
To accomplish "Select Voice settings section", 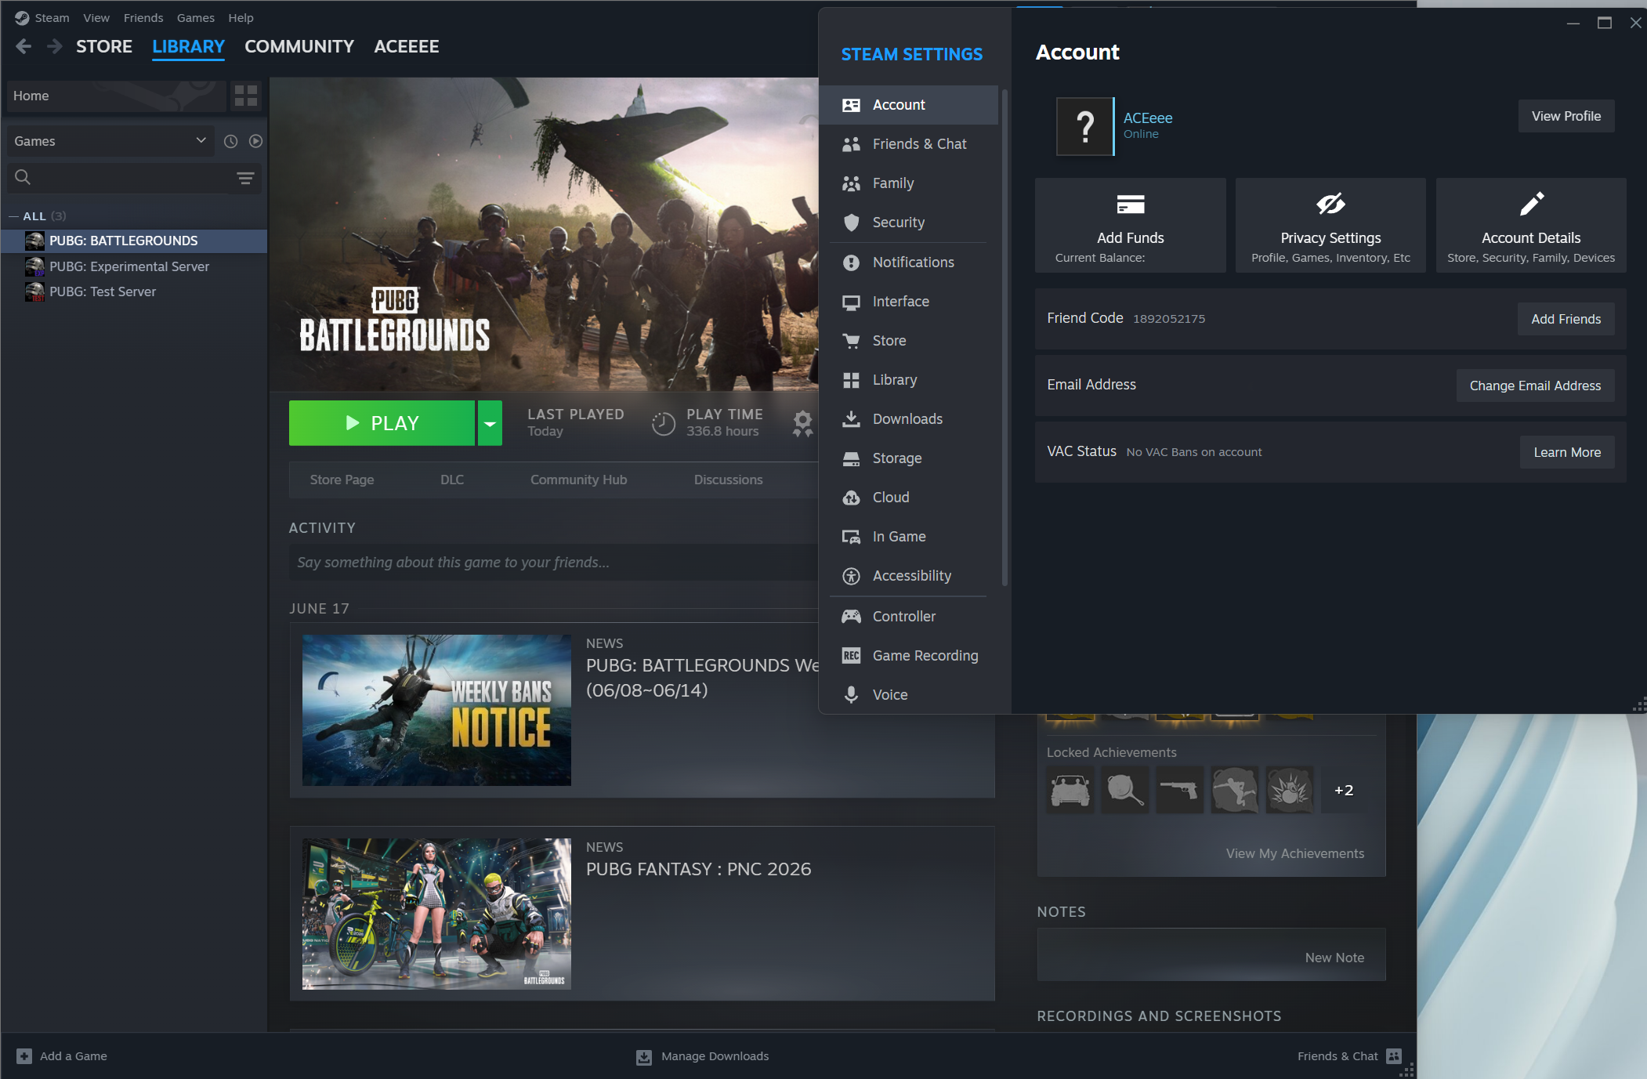I will coord(909,695).
